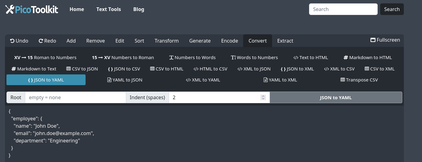Click the Search button in header

click(392, 9)
